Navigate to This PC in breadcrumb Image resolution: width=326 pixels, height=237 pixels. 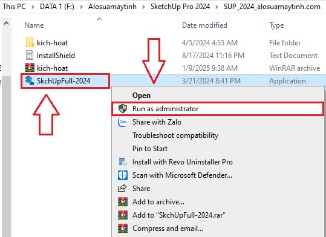click(14, 7)
